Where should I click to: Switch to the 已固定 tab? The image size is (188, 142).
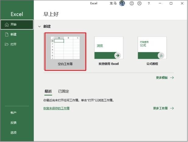click(64, 92)
